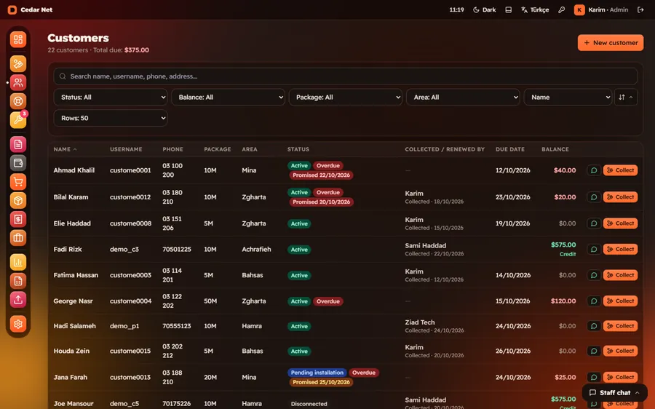Screen dimensions: 655x409
Task: Click the $120.00 balance of George Nasr
Action: (x=563, y=301)
